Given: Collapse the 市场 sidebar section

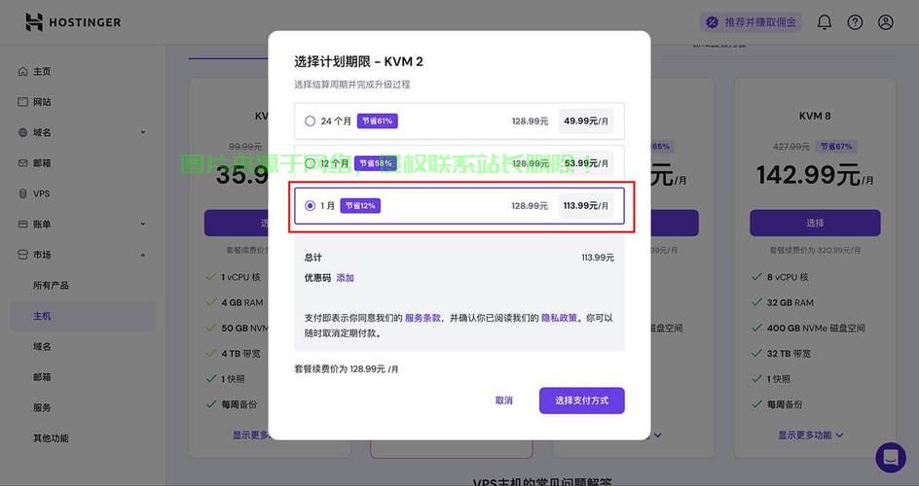Looking at the screenshot, I should [x=143, y=255].
